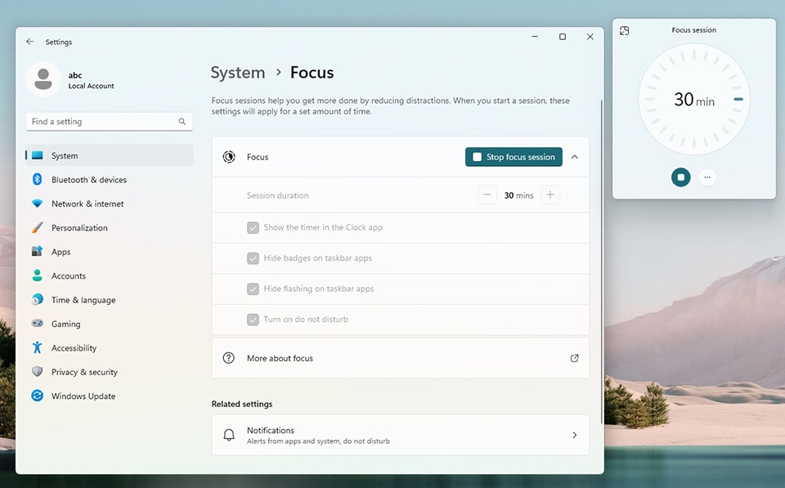Decrease session duration with minus stepper
Image resolution: width=785 pixels, height=488 pixels.
click(x=487, y=195)
